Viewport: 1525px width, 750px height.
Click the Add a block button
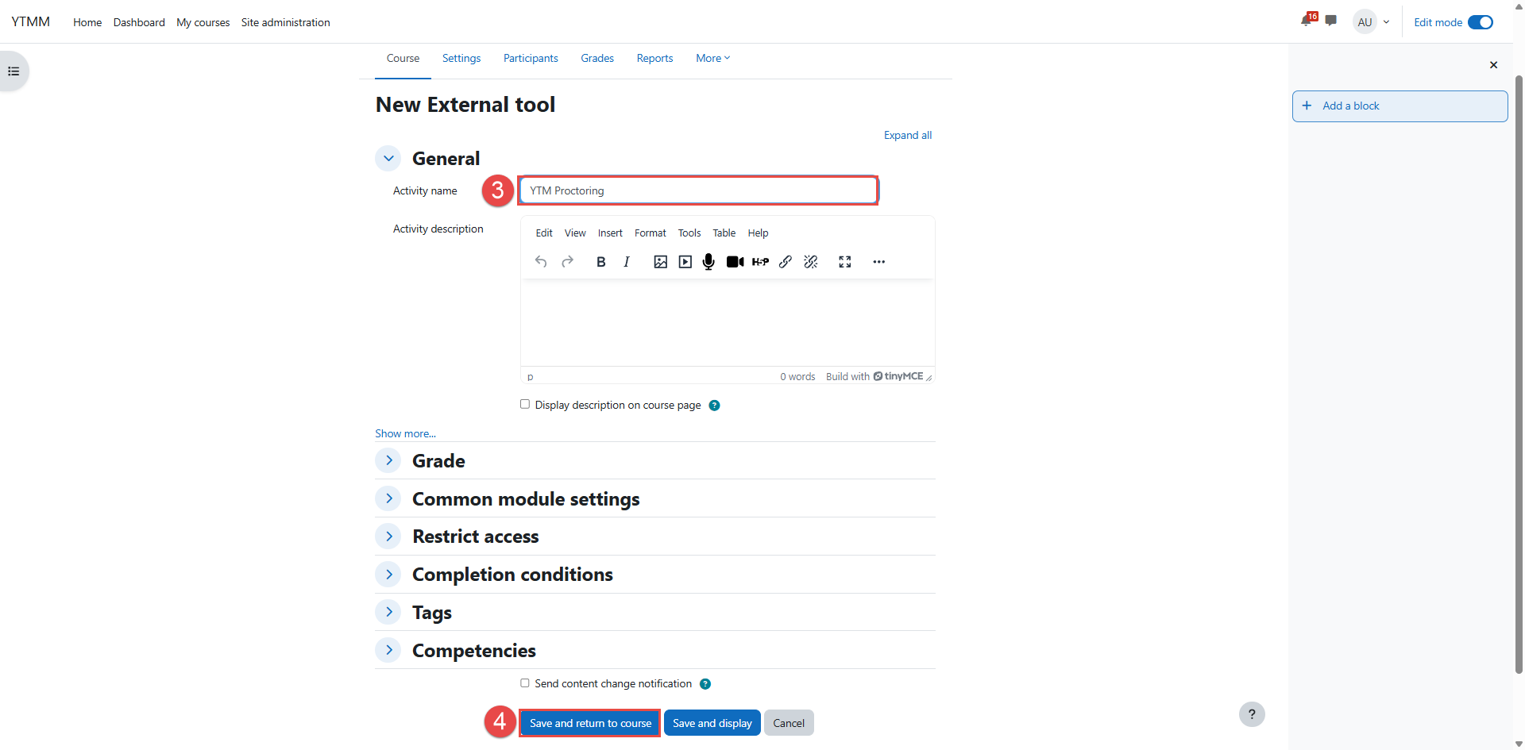1400,106
